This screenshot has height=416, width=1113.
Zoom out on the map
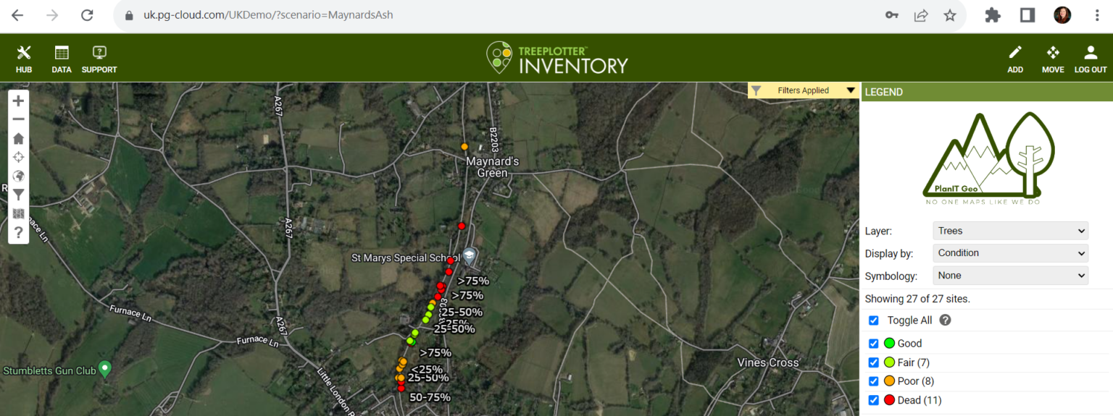[19, 119]
